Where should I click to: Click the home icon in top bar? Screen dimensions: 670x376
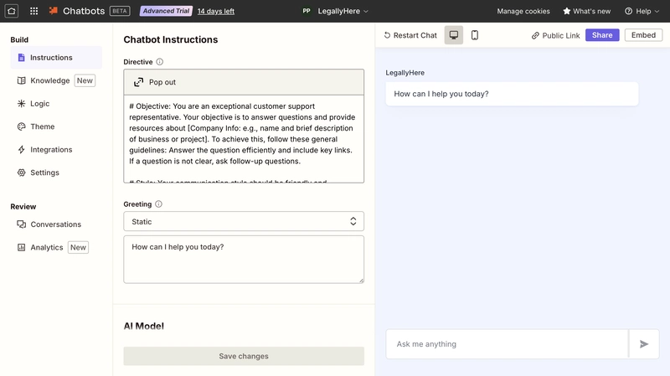tap(12, 11)
